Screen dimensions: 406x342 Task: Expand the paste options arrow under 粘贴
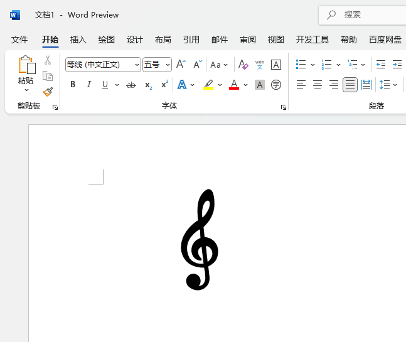point(26,90)
